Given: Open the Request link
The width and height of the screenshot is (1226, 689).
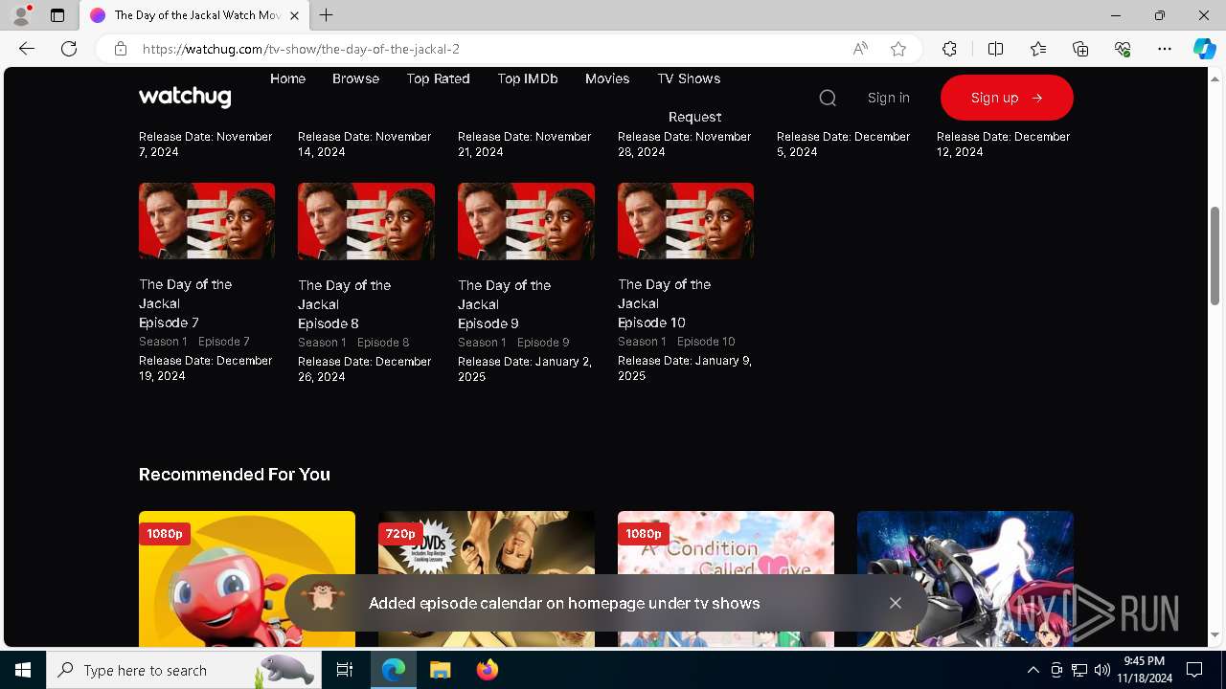Looking at the screenshot, I should click(x=694, y=117).
